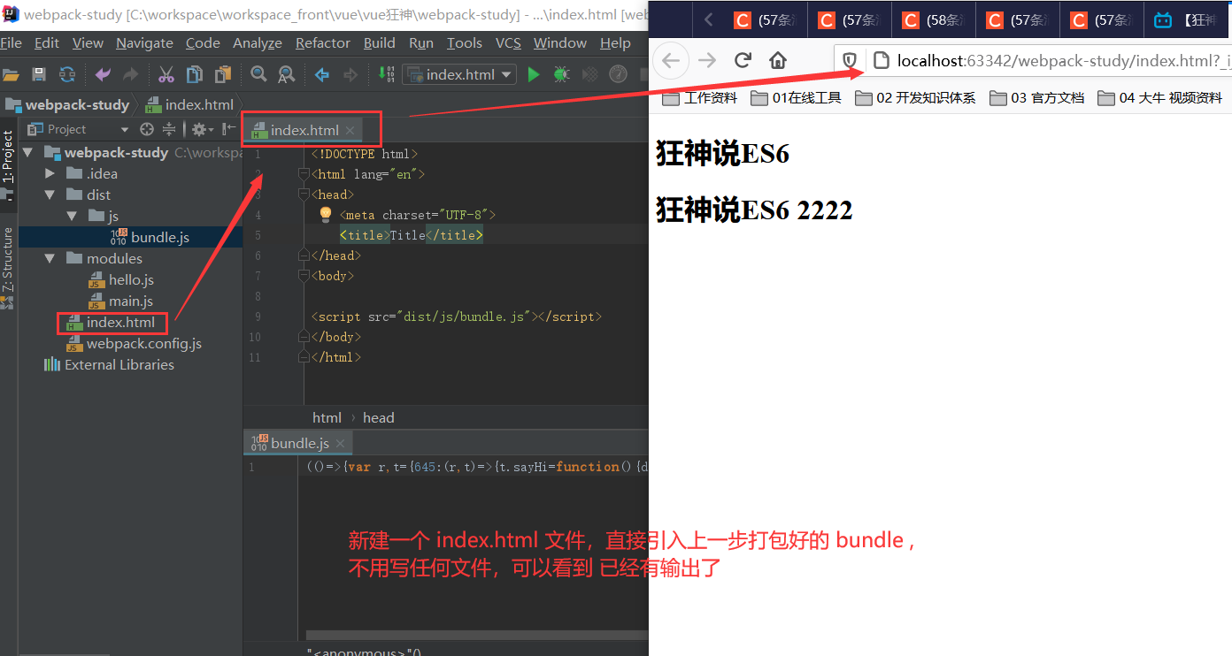
Task: Switch to the index.html editor tab
Action: (304, 130)
